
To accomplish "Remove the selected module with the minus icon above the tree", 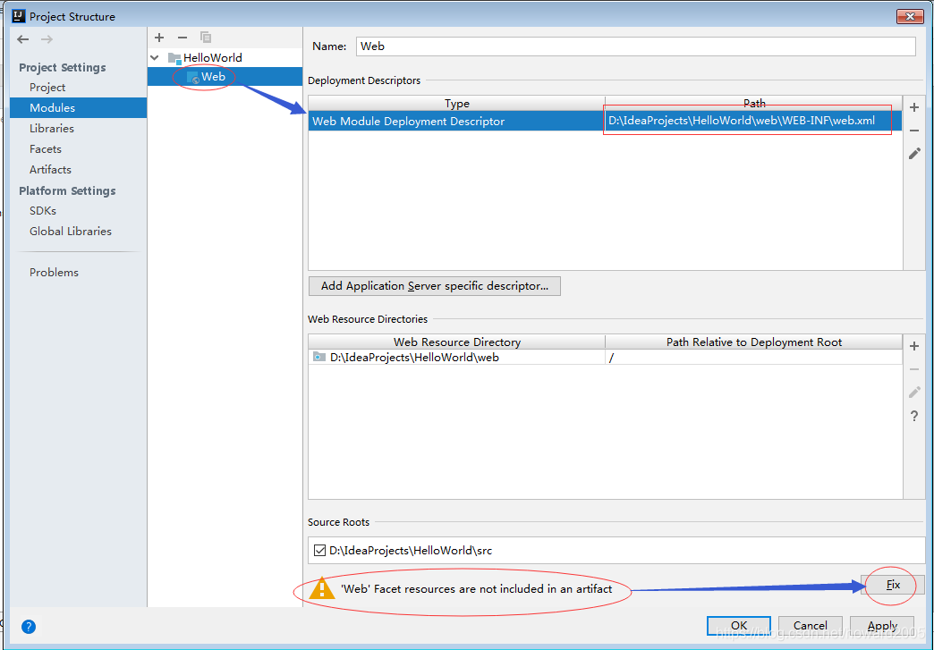I will 183,38.
